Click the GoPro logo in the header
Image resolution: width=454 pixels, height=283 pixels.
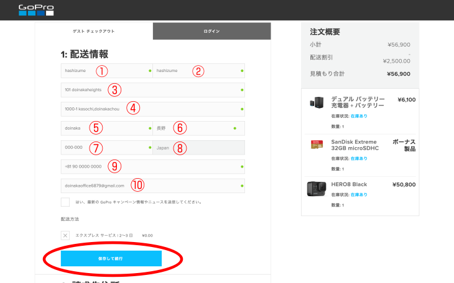point(36,10)
